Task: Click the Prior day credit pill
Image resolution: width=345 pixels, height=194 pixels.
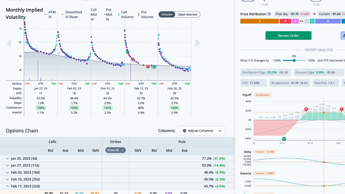Action: pyautogui.click(x=292, y=14)
